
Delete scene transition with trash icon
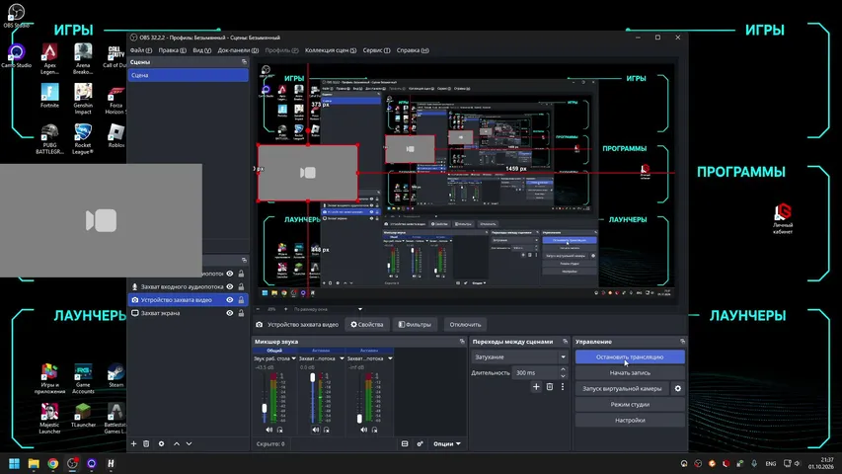coord(550,386)
